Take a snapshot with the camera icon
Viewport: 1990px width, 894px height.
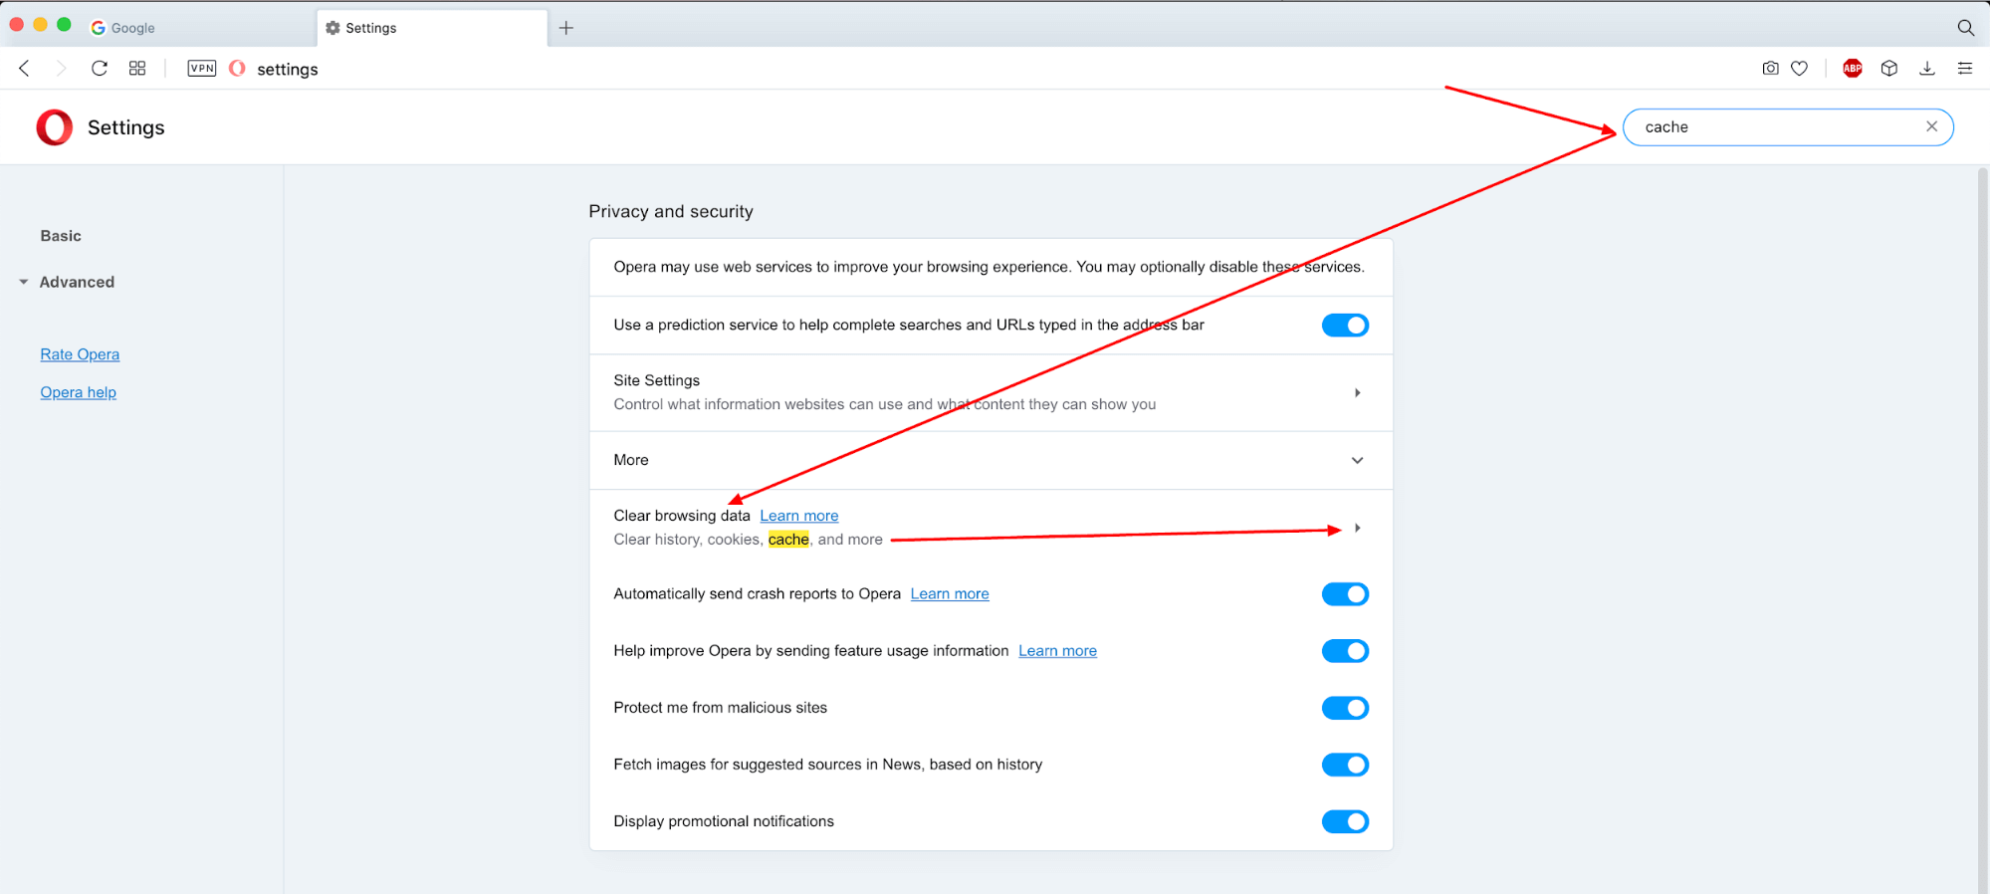click(1770, 69)
